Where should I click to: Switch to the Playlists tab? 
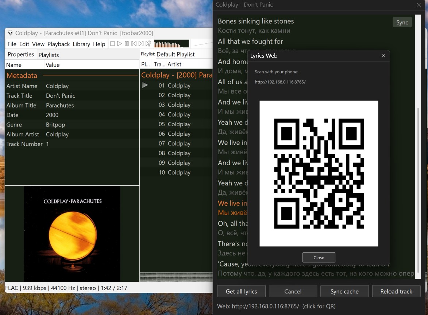(49, 55)
